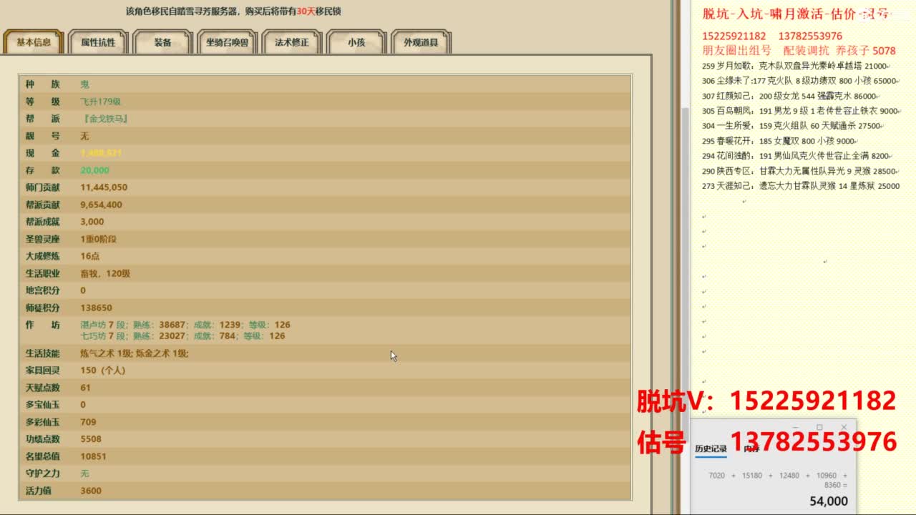Maximize the calculator window
Image resolution: width=916 pixels, height=515 pixels.
coord(819,428)
